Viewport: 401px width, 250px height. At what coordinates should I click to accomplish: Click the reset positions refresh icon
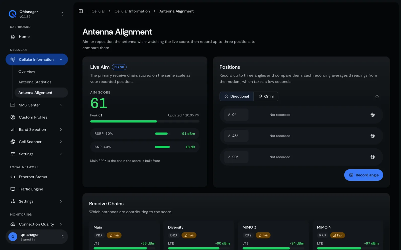pos(377,96)
